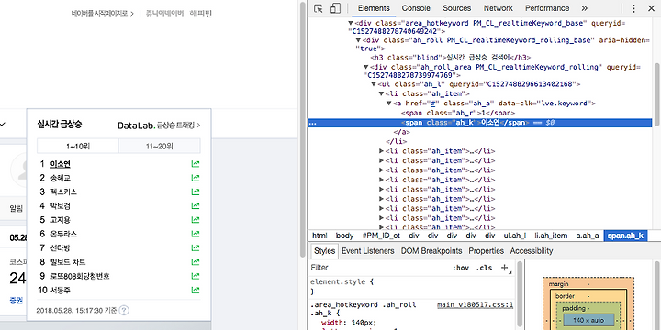Viewport: 661px width, 330px height.
Task: Select a.ah_a in the breadcrumb bar
Action: 587,236
